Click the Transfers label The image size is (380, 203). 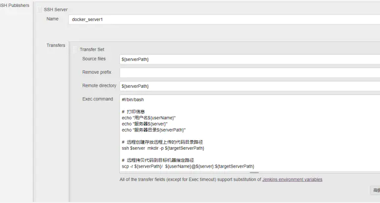click(x=56, y=45)
